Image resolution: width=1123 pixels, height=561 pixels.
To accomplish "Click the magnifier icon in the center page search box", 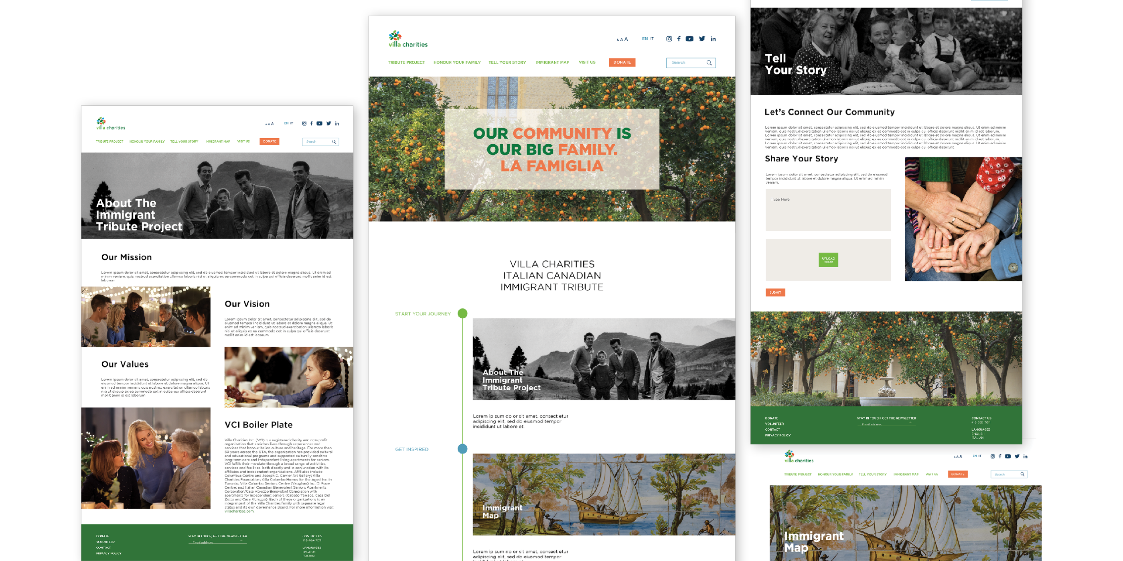I will [x=709, y=63].
